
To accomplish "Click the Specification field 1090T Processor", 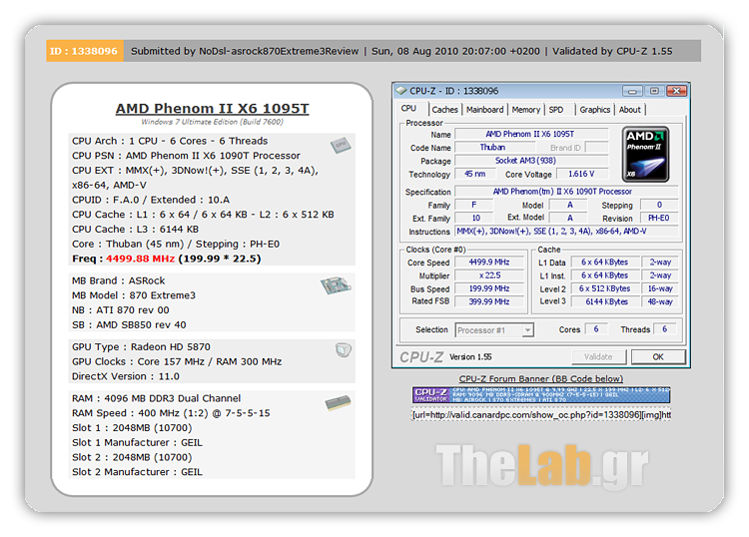I will pos(566,192).
